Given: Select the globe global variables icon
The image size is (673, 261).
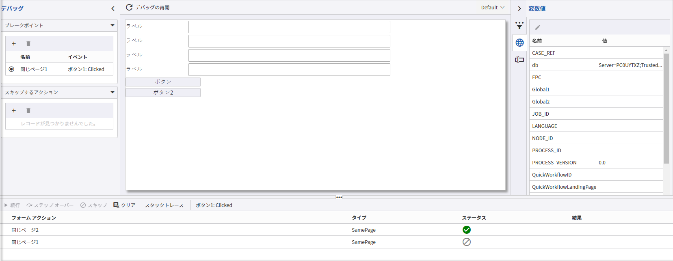Looking at the screenshot, I should click(x=519, y=43).
